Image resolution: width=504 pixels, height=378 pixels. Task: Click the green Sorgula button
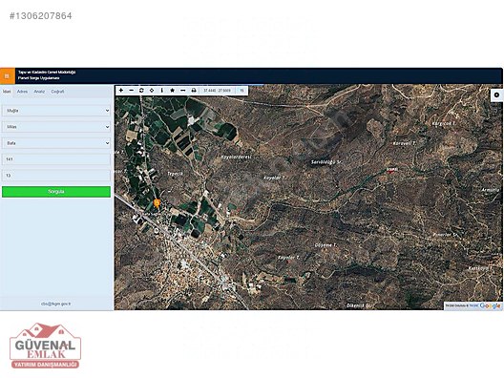tap(56, 192)
